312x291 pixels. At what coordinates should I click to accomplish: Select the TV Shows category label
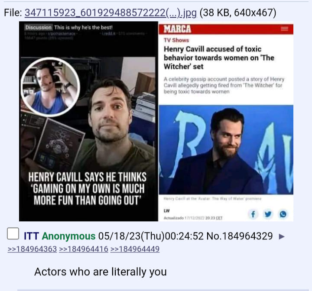coord(176,40)
